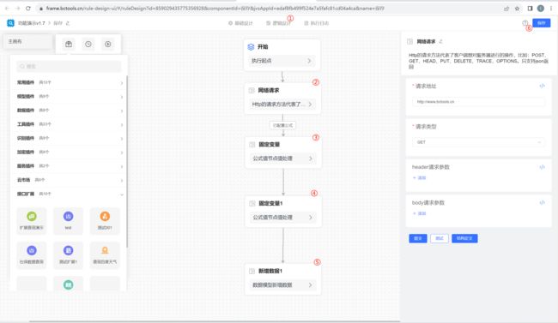Screen dimensions: 558x323
Task: Click the blue 结构定义 button
Action: [x=464, y=238]
